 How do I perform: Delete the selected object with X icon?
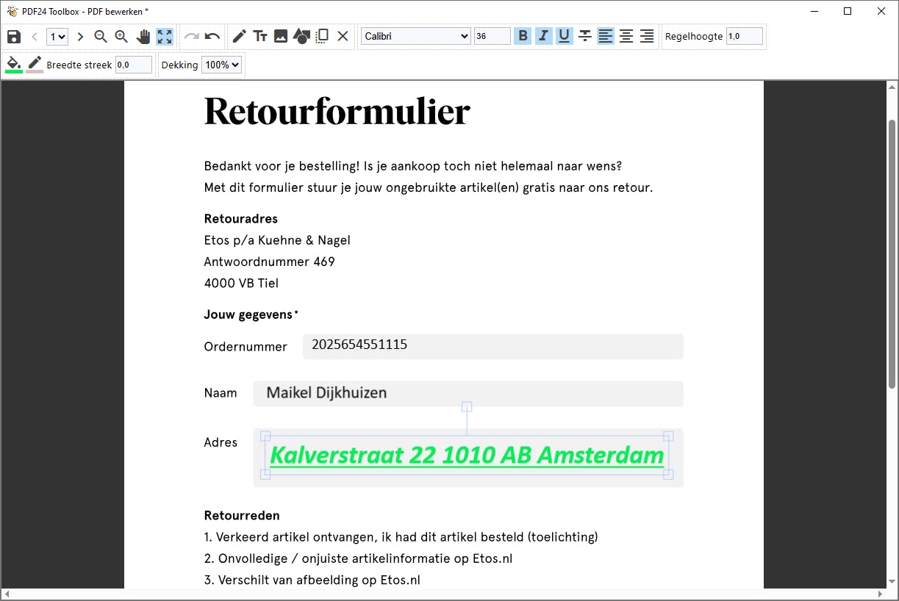tap(343, 36)
